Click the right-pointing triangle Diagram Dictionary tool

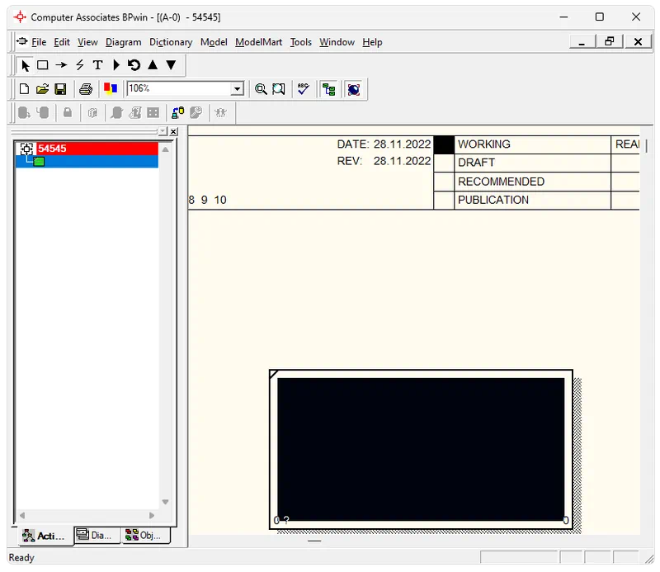116,65
